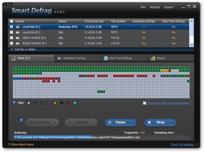This screenshot has width=204, height=152.
Task: Open the Settings menu
Action: click(154, 7)
